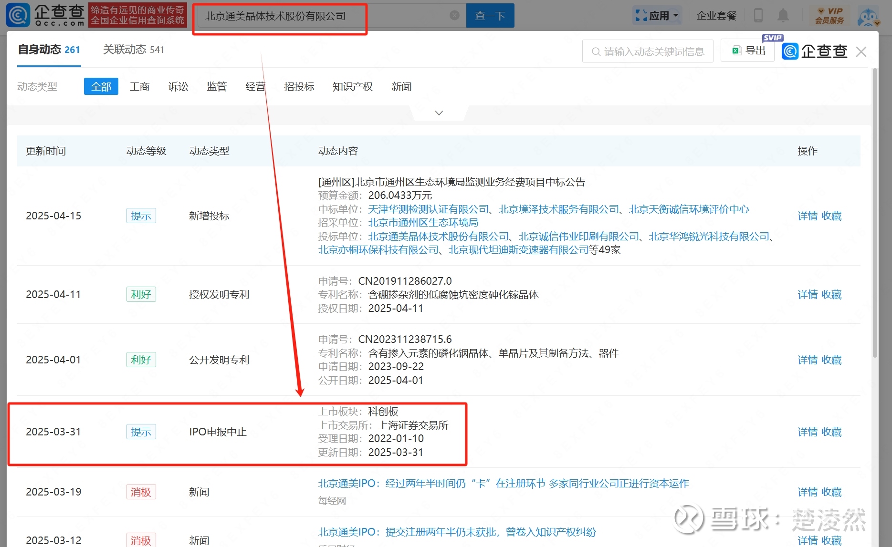Click the 查一下 search button

(x=490, y=16)
